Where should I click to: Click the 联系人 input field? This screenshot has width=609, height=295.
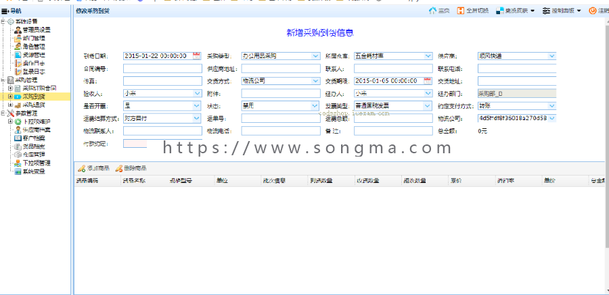tap(393, 69)
